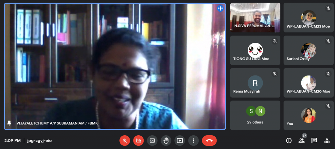Open the three-dot more options menu
The image size is (335, 149).
[193, 141]
